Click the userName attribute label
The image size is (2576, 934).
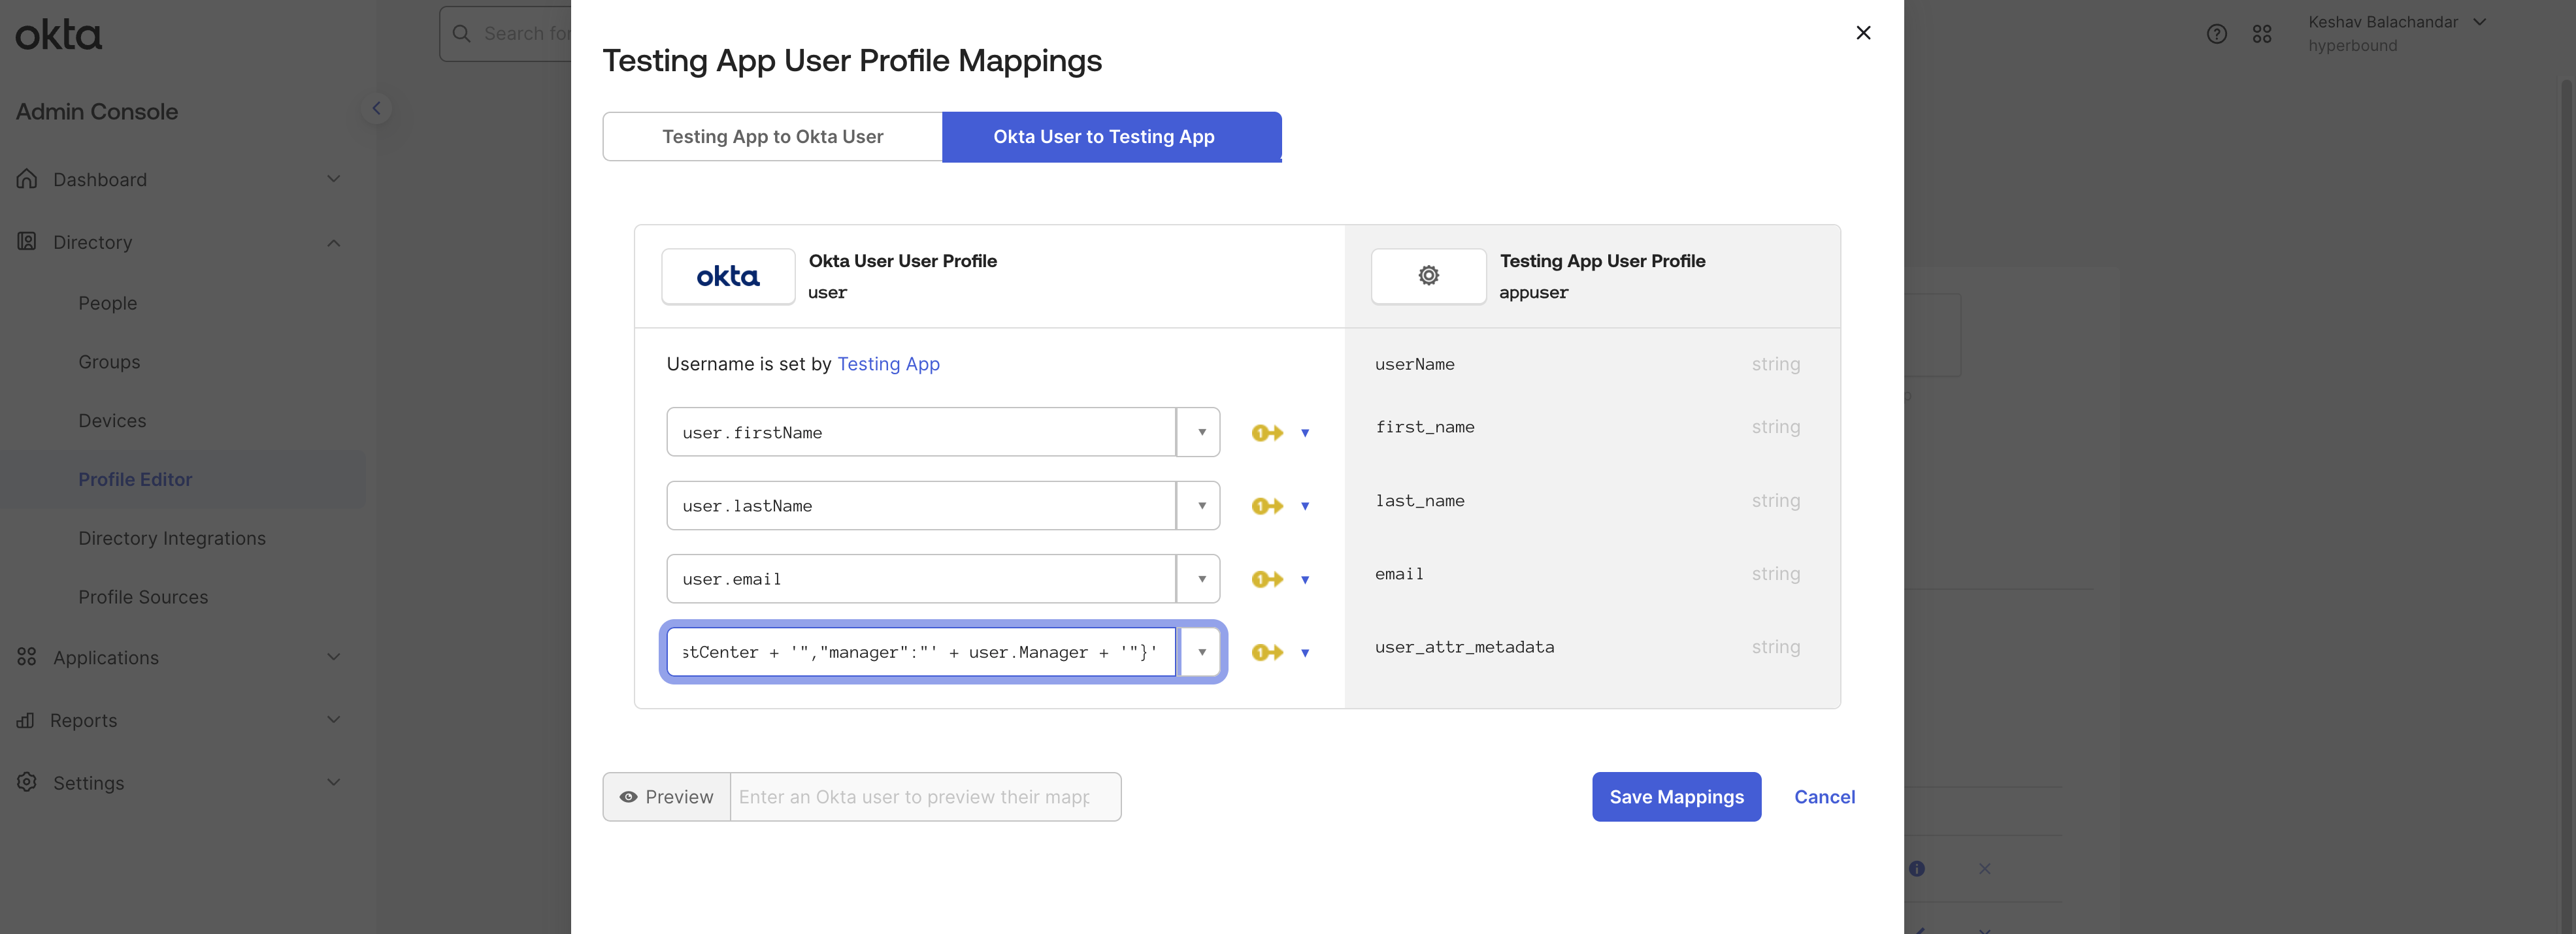(x=1414, y=365)
